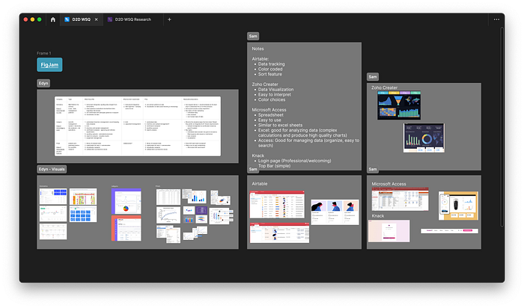This screenshot has width=524, height=308.
Task: Select the orange product dashboard image
Action: pyautogui.click(x=458, y=206)
